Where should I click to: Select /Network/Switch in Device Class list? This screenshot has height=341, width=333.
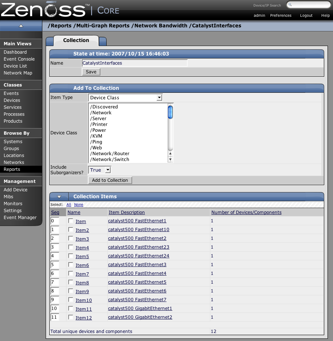click(110, 160)
